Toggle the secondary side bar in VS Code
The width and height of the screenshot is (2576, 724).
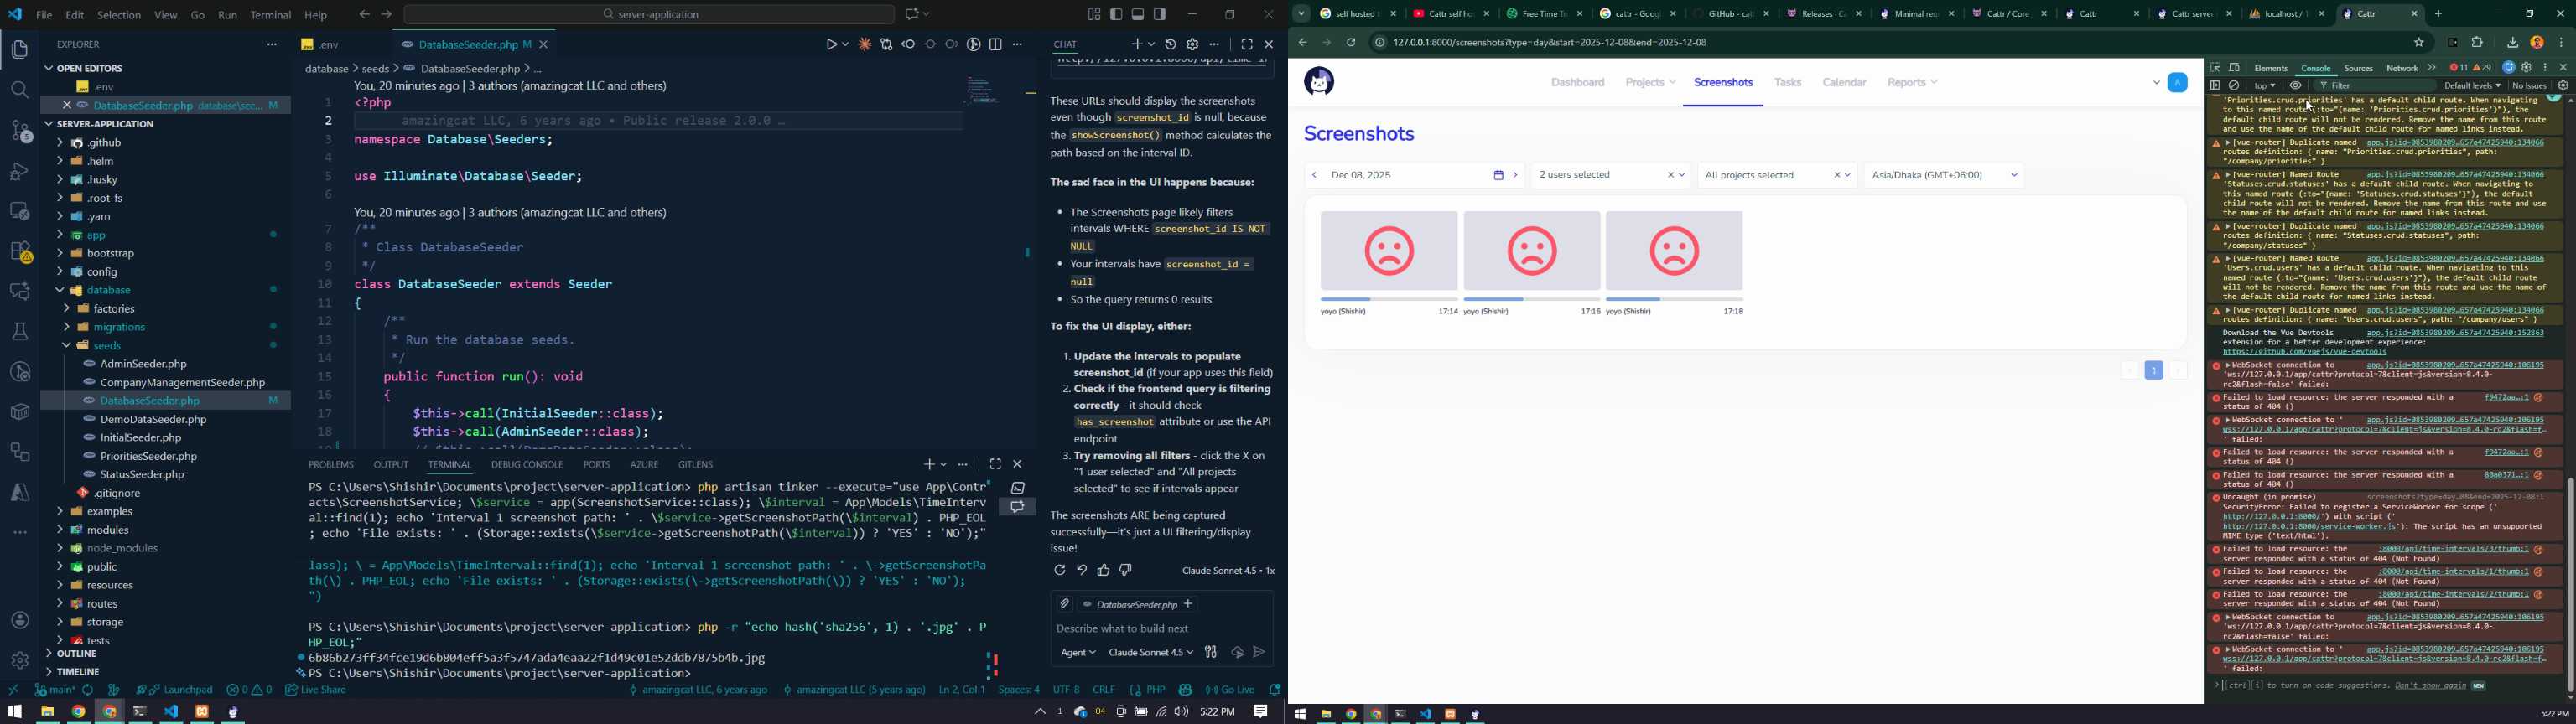click(x=1160, y=15)
